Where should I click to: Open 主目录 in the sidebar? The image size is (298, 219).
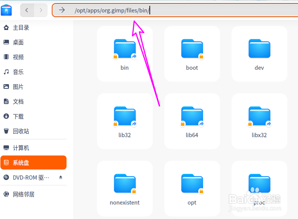click(33, 28)
